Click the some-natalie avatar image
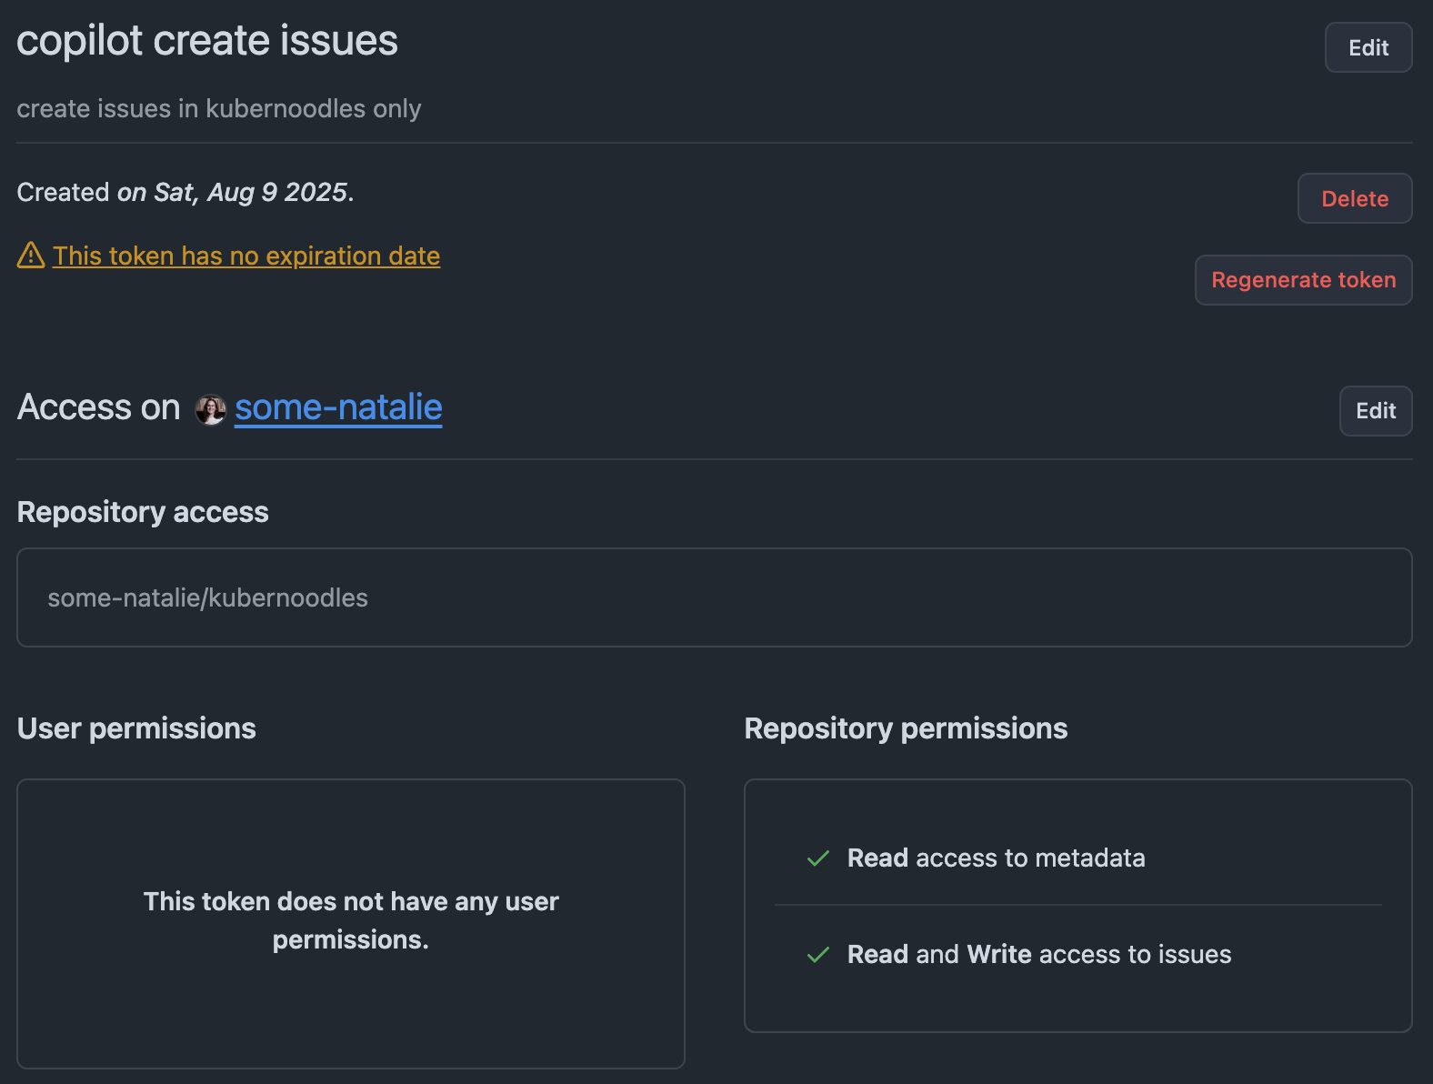1433x1084 pixels. pos(210,409)
